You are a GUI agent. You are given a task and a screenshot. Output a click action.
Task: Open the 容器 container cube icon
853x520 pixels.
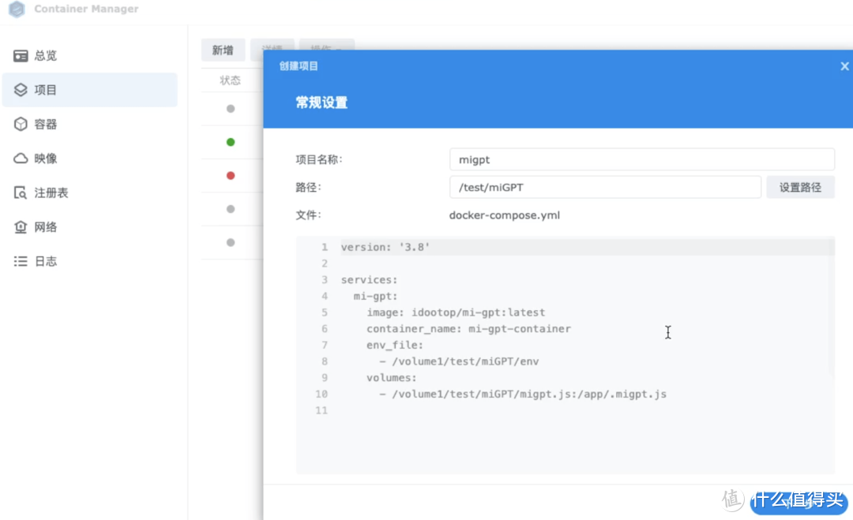click(x=21, y=125)
